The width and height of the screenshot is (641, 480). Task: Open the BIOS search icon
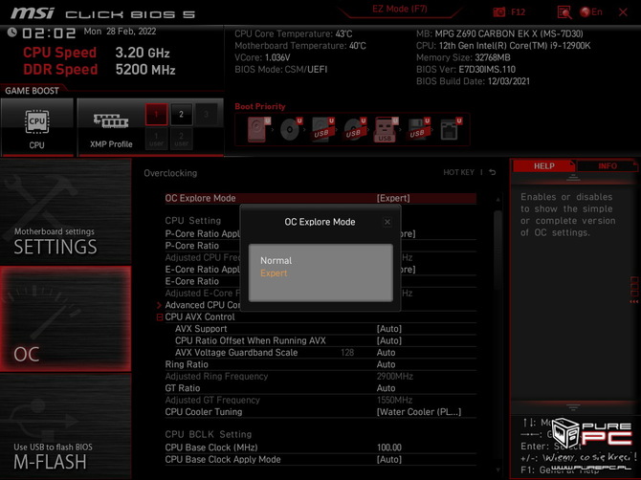[564, 12]
